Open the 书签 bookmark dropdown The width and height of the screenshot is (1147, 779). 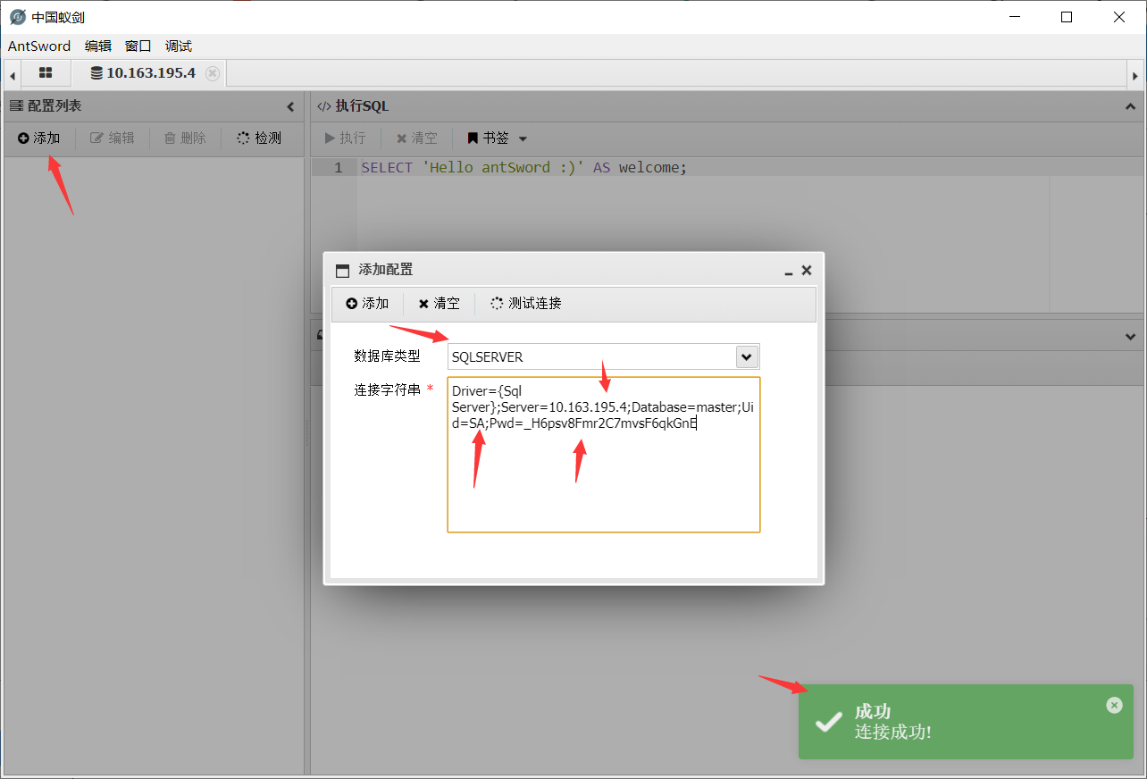pyautogui.click(x=498, y=138)
